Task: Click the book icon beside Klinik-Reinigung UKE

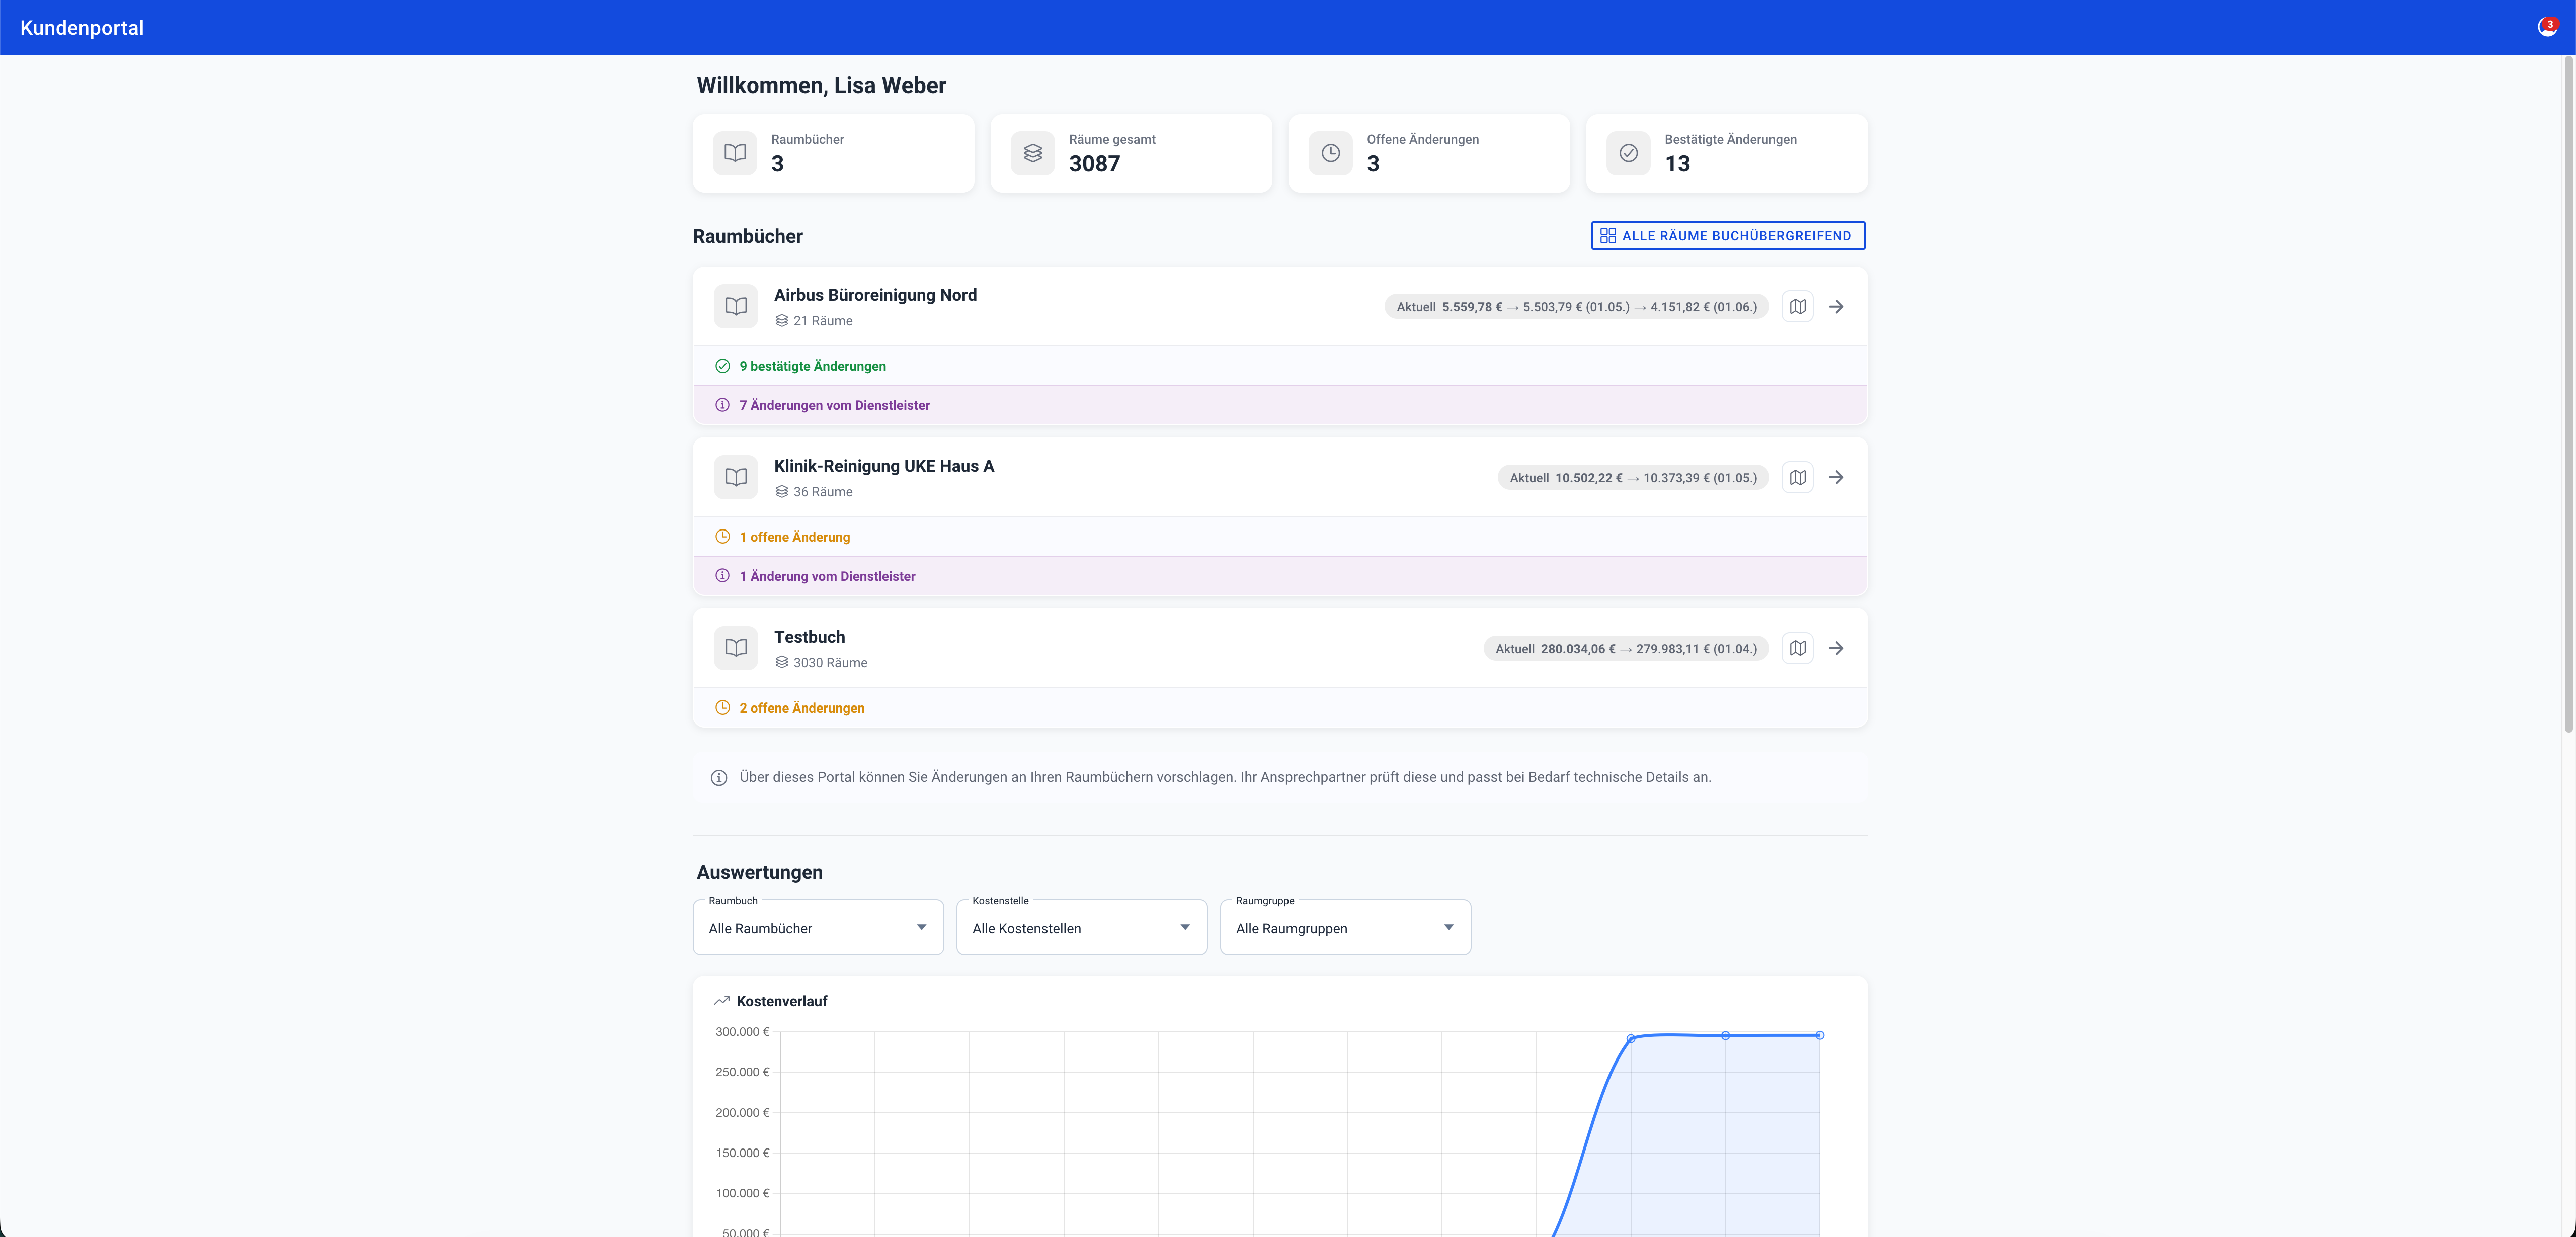Action: point(736,478)
